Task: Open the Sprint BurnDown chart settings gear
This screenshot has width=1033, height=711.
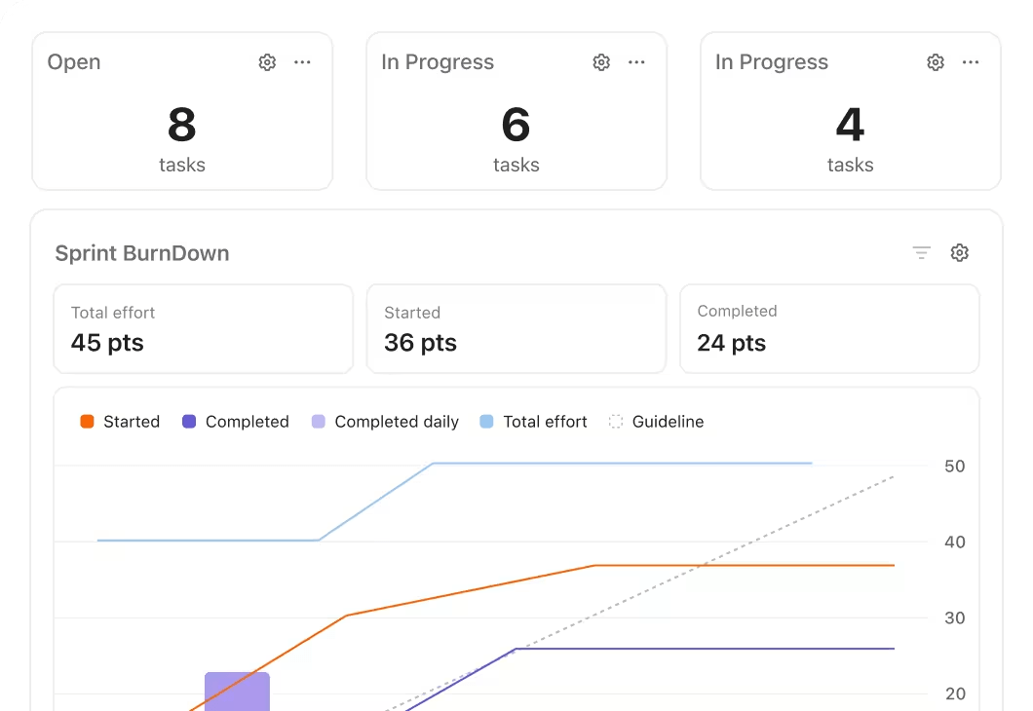Action: point(959,252)
